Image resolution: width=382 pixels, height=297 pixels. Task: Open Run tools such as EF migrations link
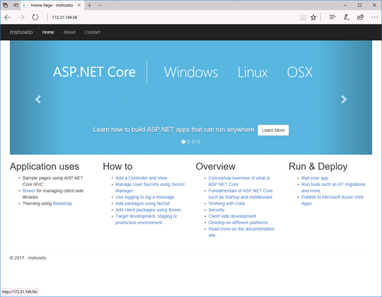pyautogui.click(x=333, y=187)
